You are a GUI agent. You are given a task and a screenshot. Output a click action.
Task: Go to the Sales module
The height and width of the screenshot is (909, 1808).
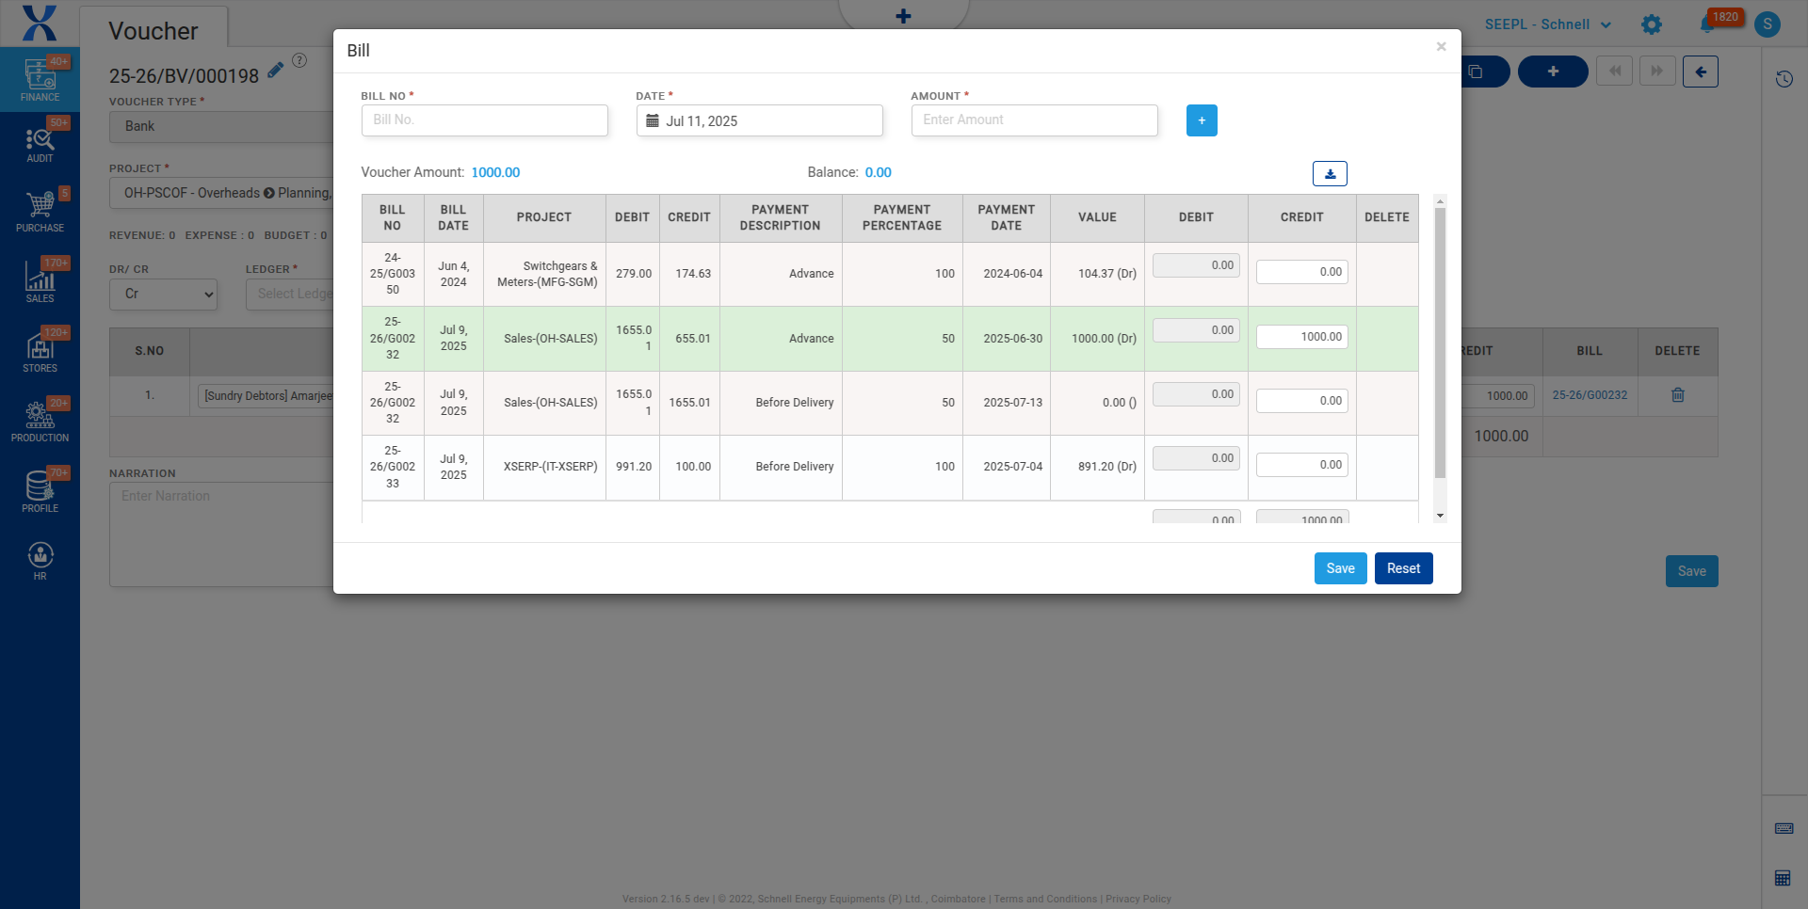pos(40,281)
